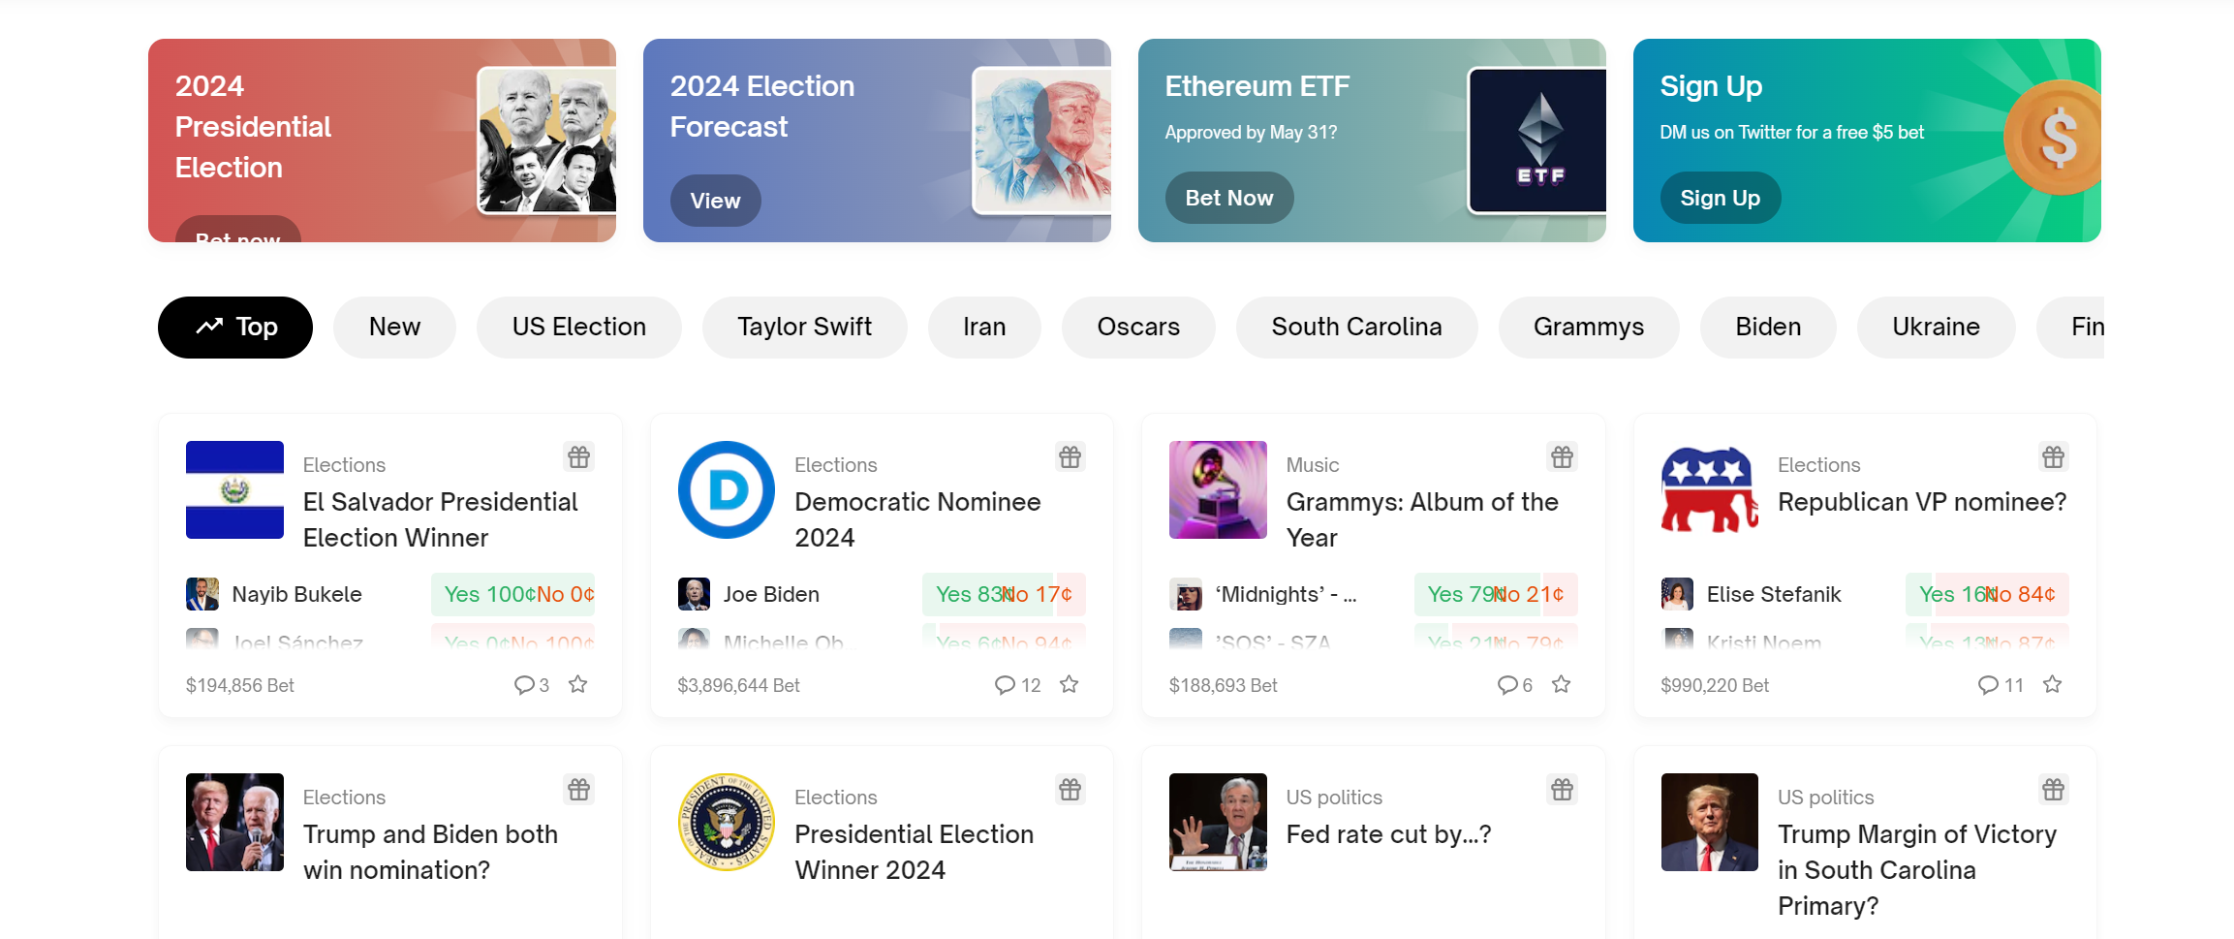Open Presidential Election Winner 2024 market

(x=914, y=852)
